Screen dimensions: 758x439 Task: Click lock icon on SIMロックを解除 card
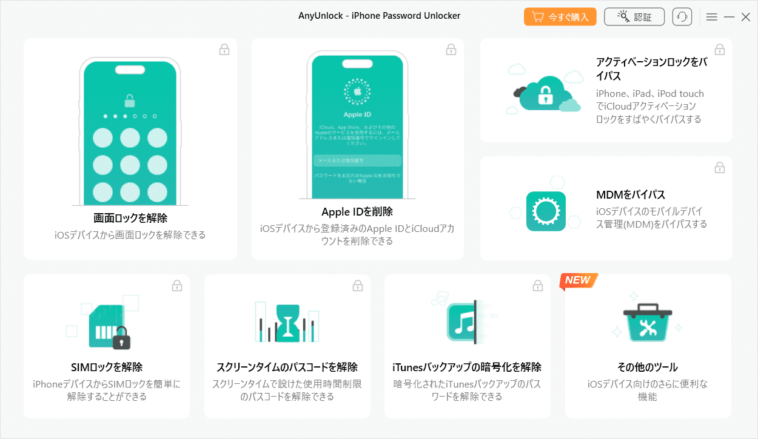click(x=177, y=285)
